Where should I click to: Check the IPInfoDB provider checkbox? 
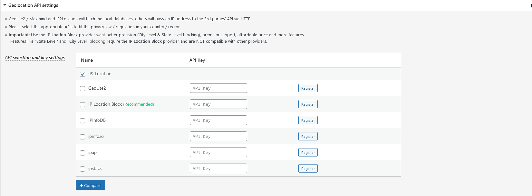click(82, 120)
